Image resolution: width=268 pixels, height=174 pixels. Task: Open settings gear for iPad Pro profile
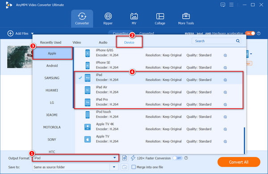click(225, 105)
